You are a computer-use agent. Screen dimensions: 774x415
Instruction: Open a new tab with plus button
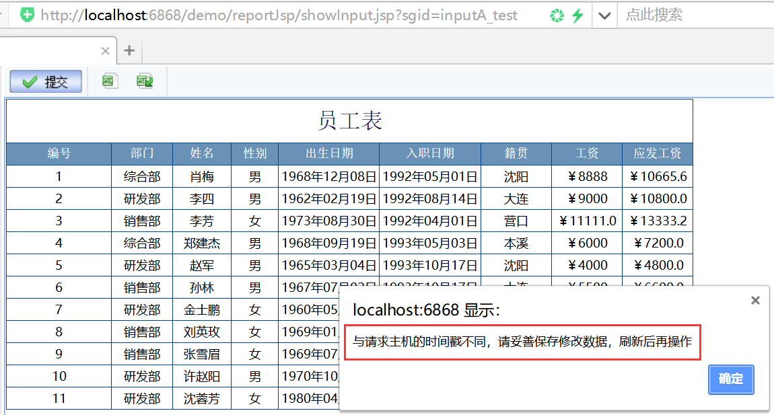click(129, 50)
